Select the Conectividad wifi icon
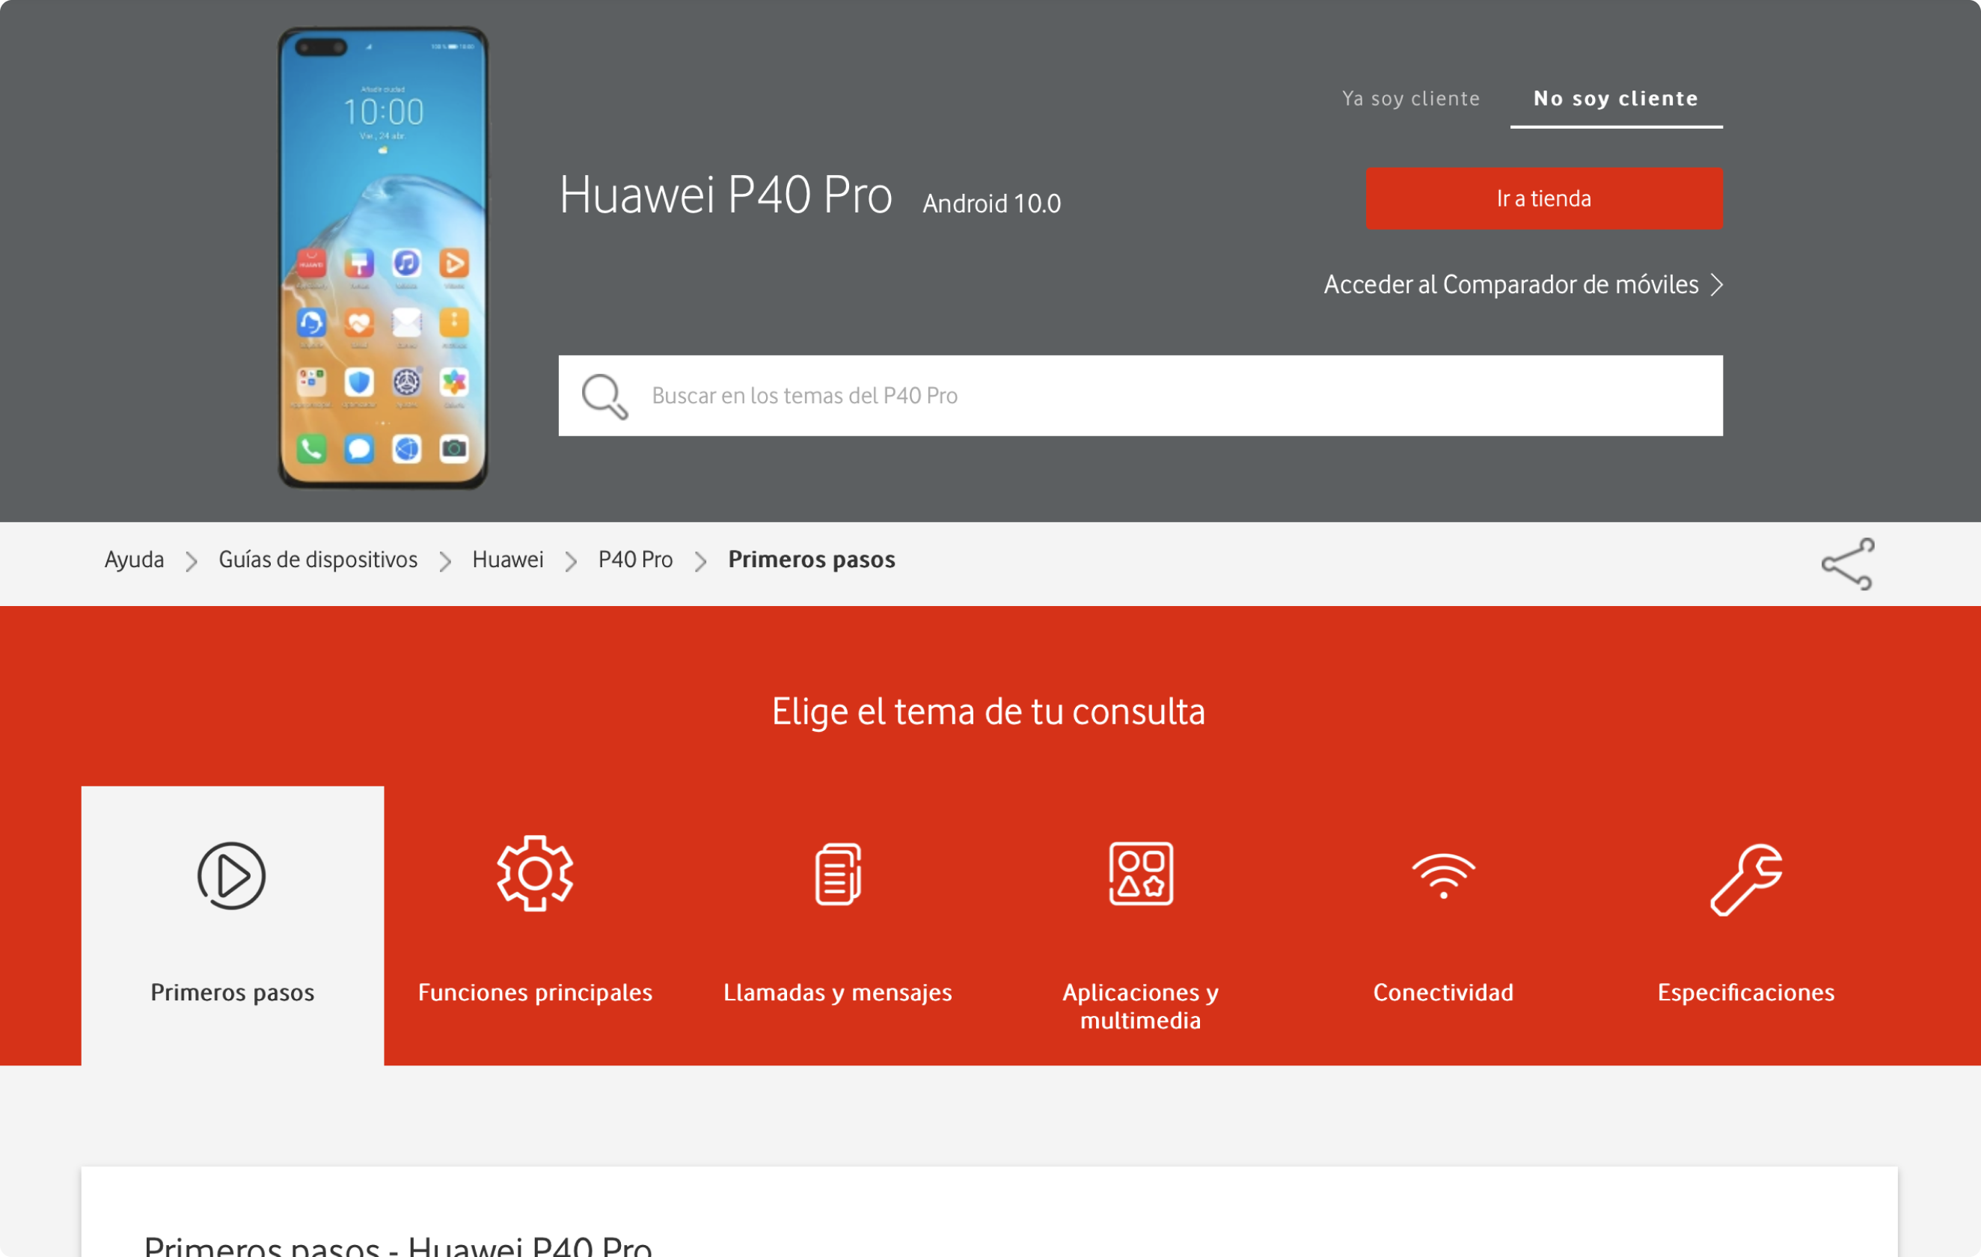This screenshot has width=1981, height=1257. point(1443,876)
